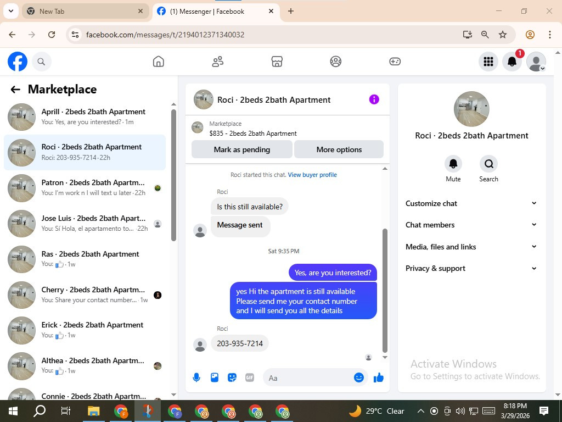Expand Chat members section
The height and width of the screenshot is (422, 562).
tap(471, 225)
